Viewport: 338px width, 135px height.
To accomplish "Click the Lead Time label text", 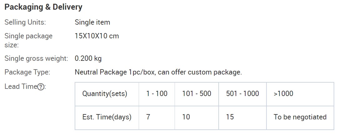I will point(21,87).
